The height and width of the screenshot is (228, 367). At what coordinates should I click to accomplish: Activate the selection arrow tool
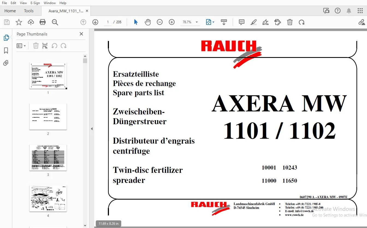click(136, 22)
